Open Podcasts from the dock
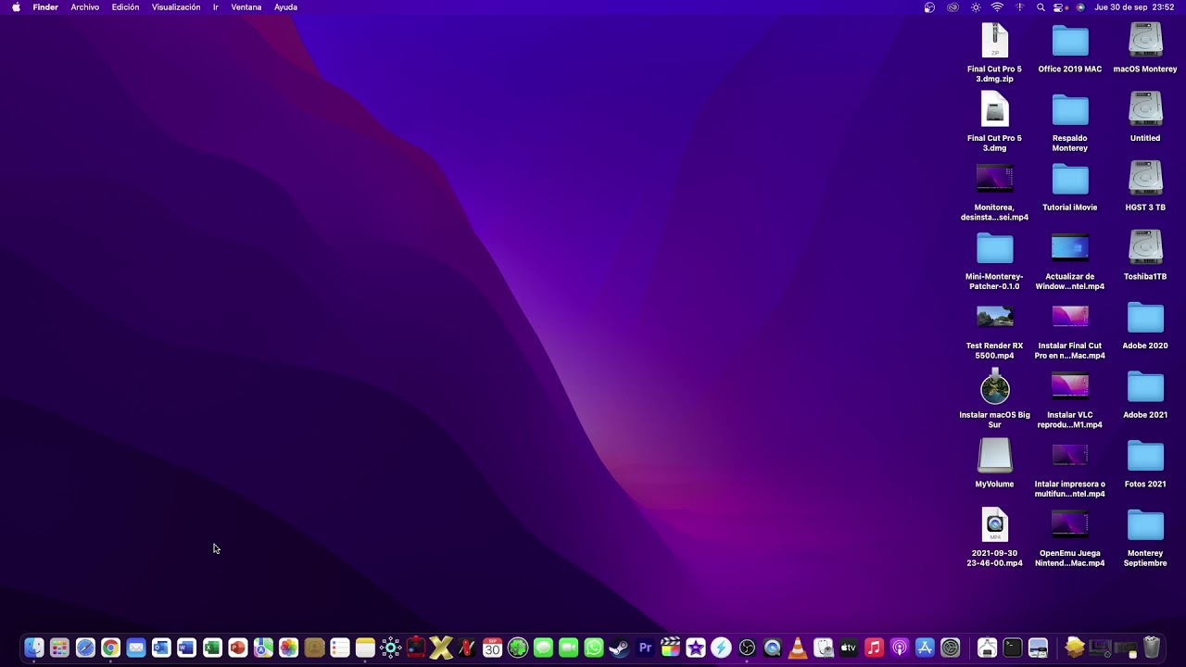The image size is (1186, 667). click(x=899, y=648)
